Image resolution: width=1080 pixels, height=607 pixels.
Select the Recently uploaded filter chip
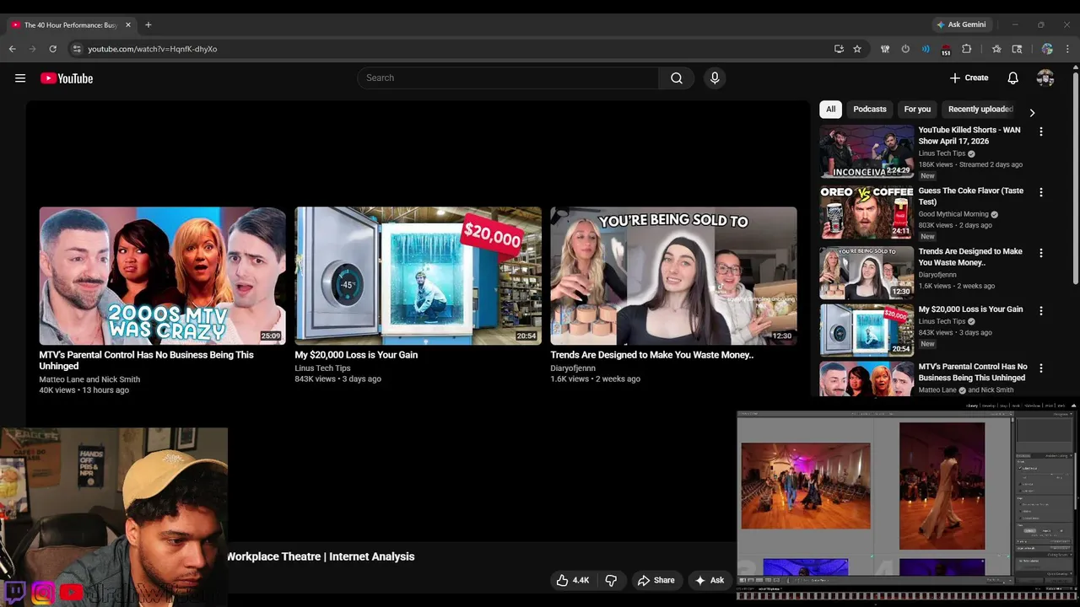click(980, 109)
